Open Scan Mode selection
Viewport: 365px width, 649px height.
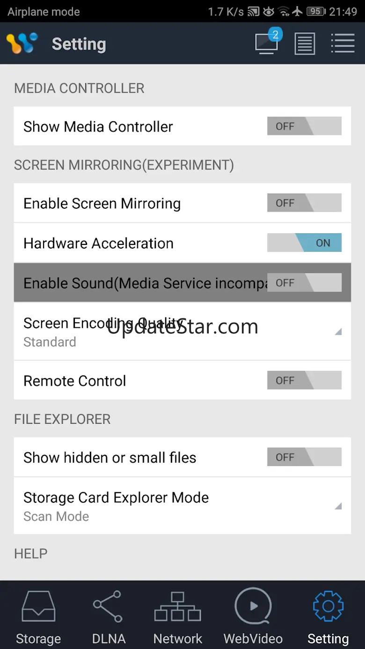tap(56, 516)
